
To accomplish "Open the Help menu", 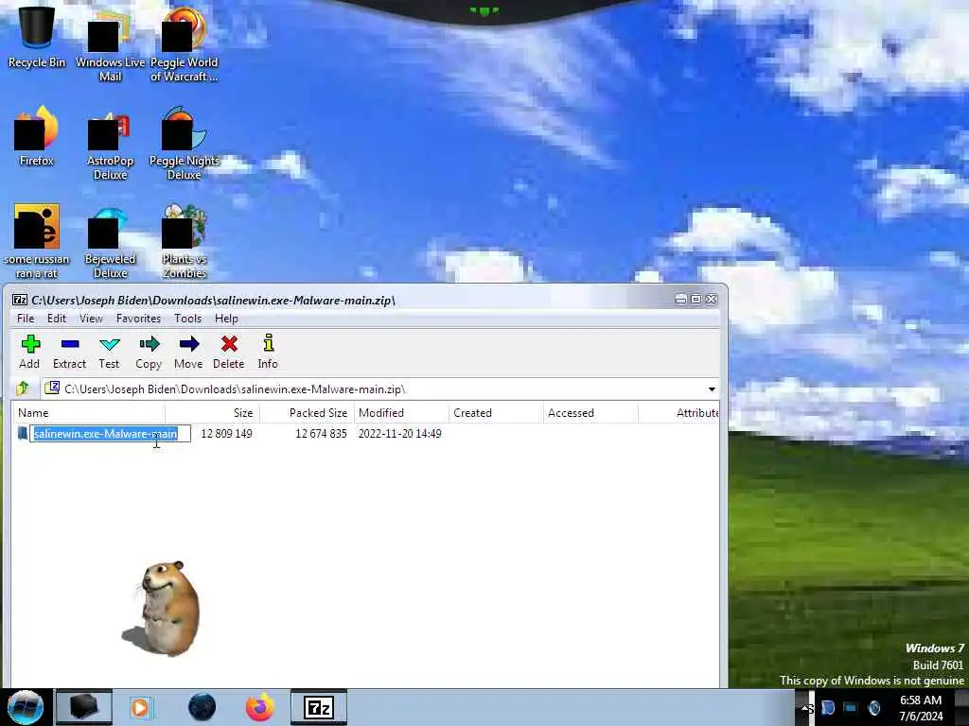I will (x=226, y=319).
